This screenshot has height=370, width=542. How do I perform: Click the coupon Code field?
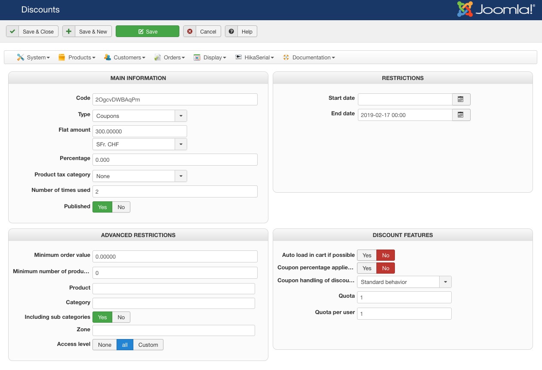pyautogui.click(x=175, y=99)
